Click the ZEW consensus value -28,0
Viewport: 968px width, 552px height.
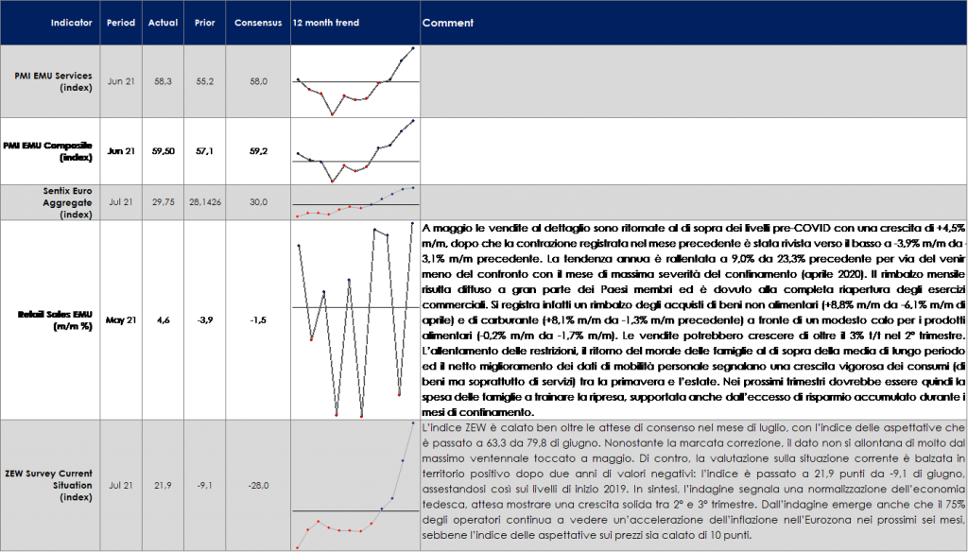point(258,485)
